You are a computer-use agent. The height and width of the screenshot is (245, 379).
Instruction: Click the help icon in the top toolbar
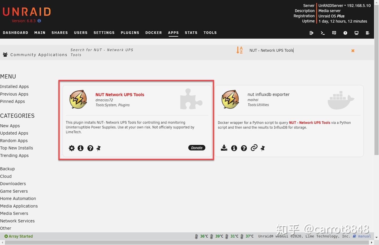coord(345,33)
